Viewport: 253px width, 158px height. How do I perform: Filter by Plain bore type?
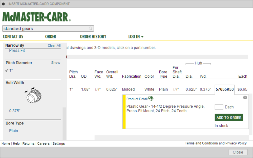click(14, 131)
